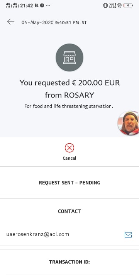Tap the food and starvation note text
The image size is (139, 279).
[69, 106]
